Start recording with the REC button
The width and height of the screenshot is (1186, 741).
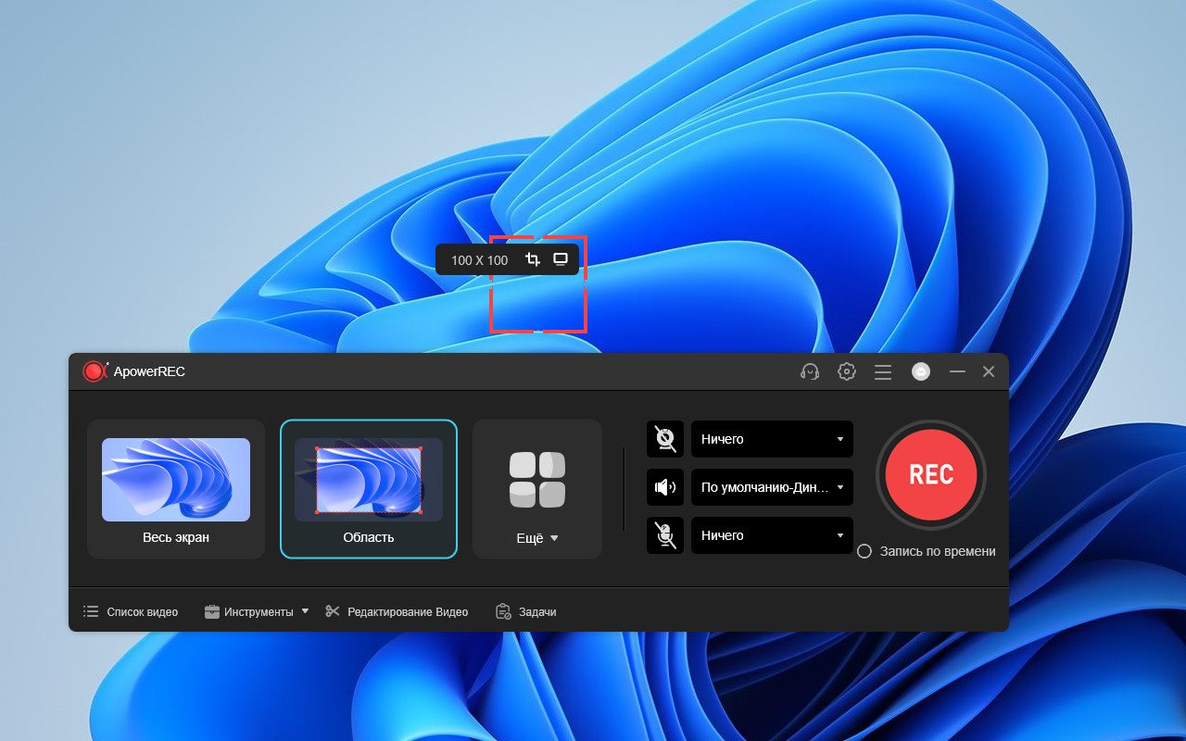pyautogui.click(x=931, y=474)
